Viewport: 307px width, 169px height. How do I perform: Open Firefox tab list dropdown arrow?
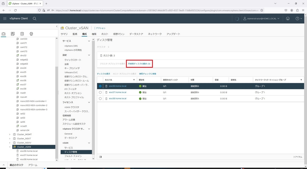(275, 4)
